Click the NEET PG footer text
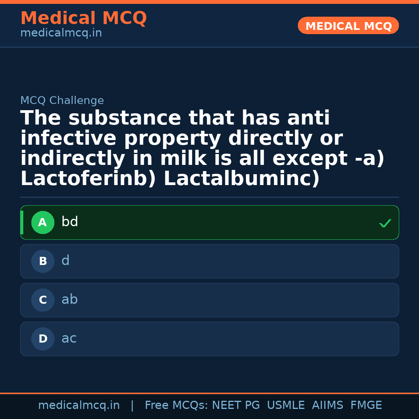 pos(236,405)
